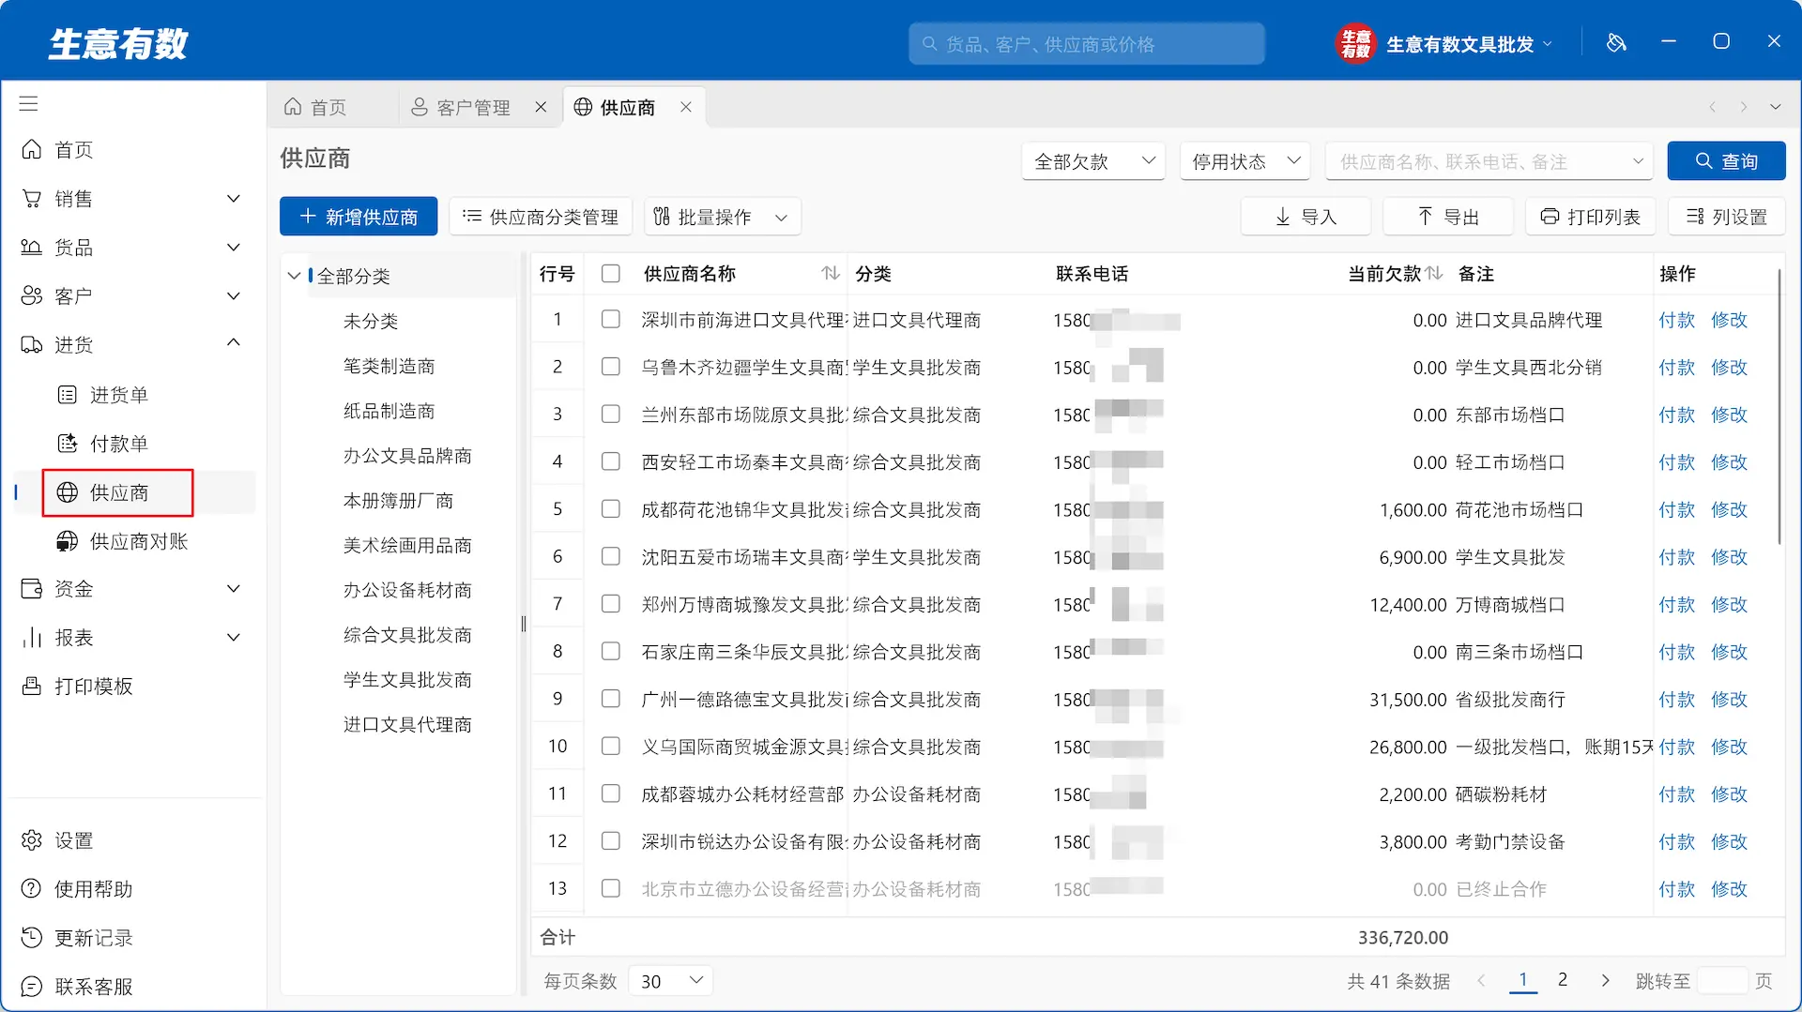Focus the 跳转至 page number input
The width and height of the screenshot is (1802, 1012).
coord(1722,981)
